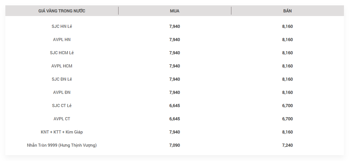Select the SJC ĐN Lẻ row label
Viewport: 351px width, 161px height.
[x=62, y=79]
